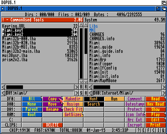
Task: Switch to DH0: drive
Action: tap(11, 104)
